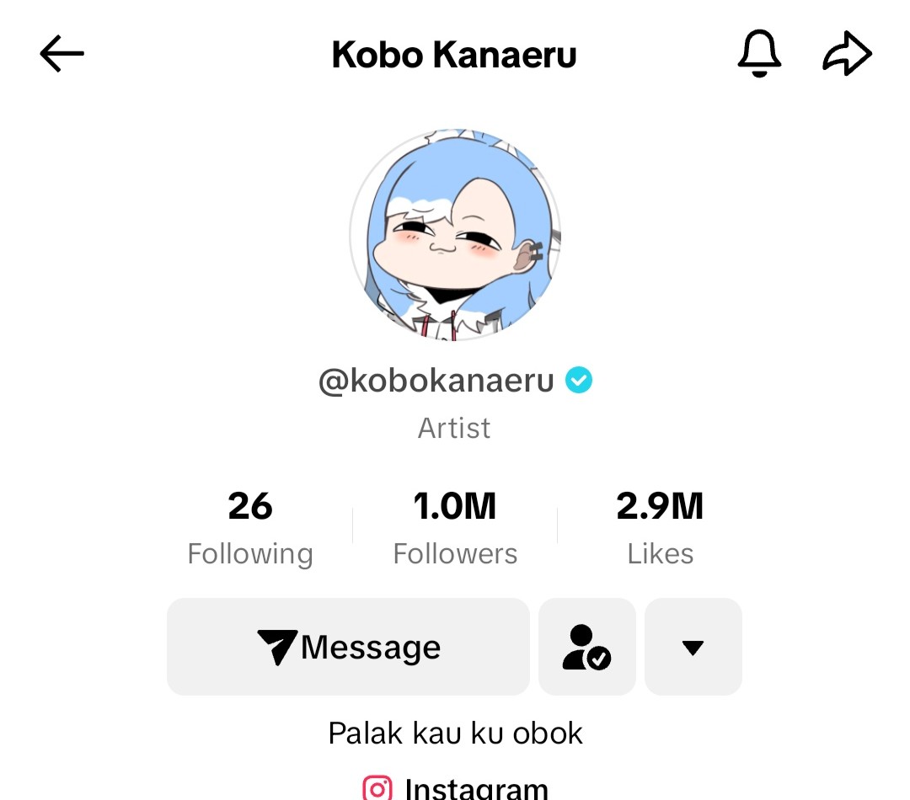The height and width of the screenshot is (800, 910).
Task: Toggle following status with person-check button
Action: pyautogui.click(x=586, y=647)
